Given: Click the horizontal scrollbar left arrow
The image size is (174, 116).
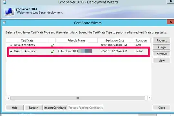Looking at the screenshot, I should pos(8,98).
